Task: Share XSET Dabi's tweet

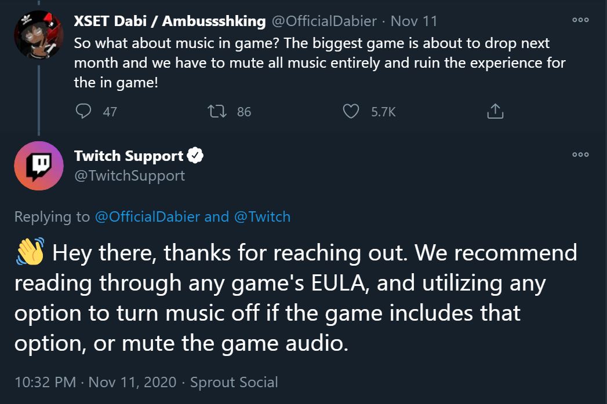Action: (495, 111)
